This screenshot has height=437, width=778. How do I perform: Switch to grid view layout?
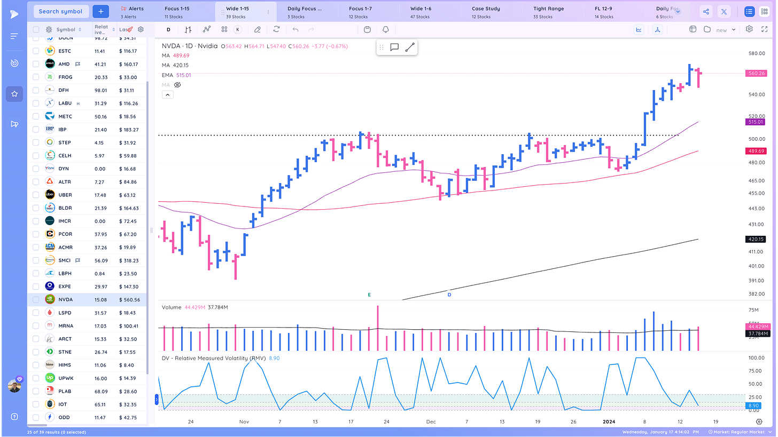coord(764,11)
